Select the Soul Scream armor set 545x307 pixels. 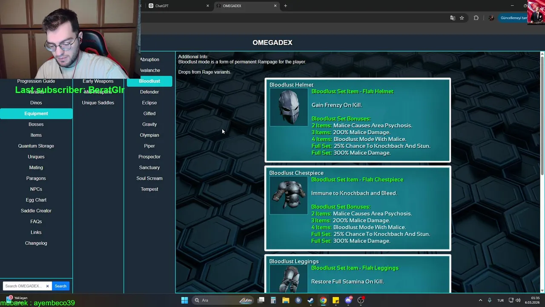pyautogui.click(x=149, y=178)
